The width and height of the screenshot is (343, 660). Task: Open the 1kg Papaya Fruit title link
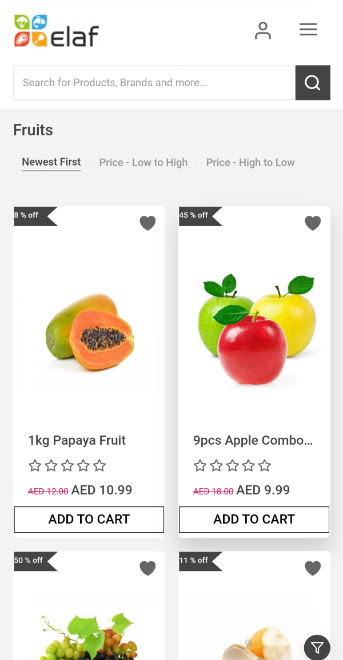[x=77, y=440]
